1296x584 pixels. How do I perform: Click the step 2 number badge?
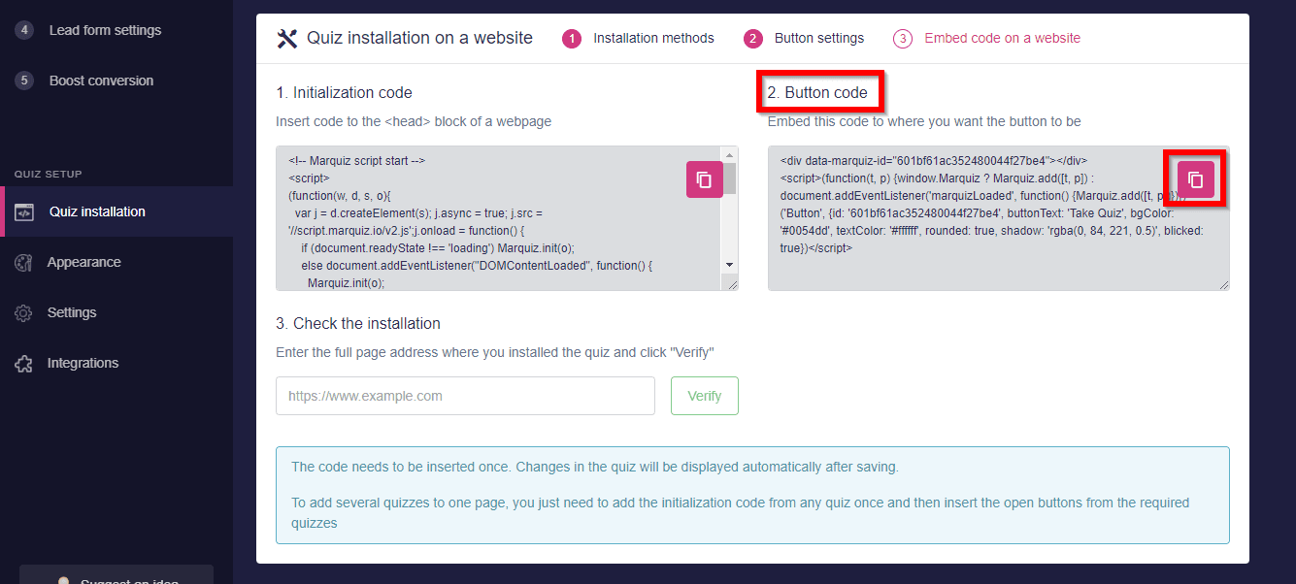point(753,39)
